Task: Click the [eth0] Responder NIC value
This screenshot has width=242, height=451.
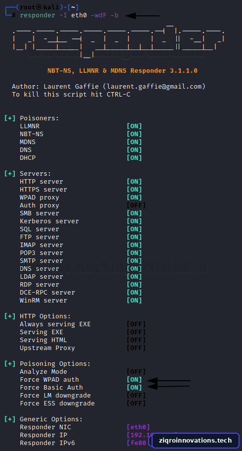Action: coord(138,427)
